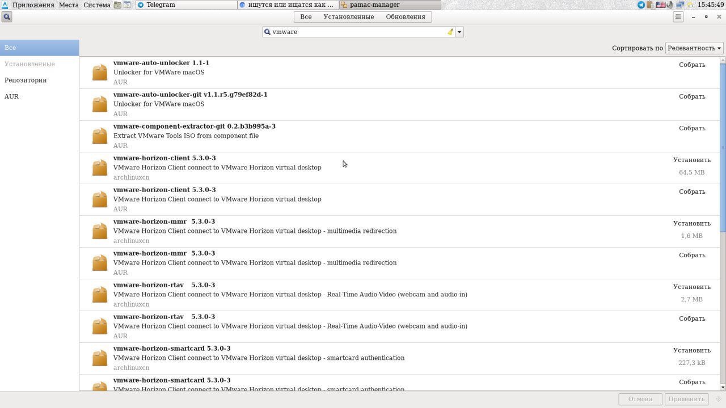726x408 pixels.
Task: Click AUR vmware-horizon-client package icon
Action: pos(100,199)
